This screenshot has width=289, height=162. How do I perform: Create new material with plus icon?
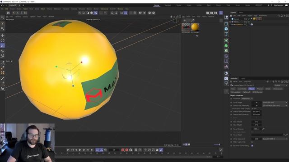coord(185,20)
